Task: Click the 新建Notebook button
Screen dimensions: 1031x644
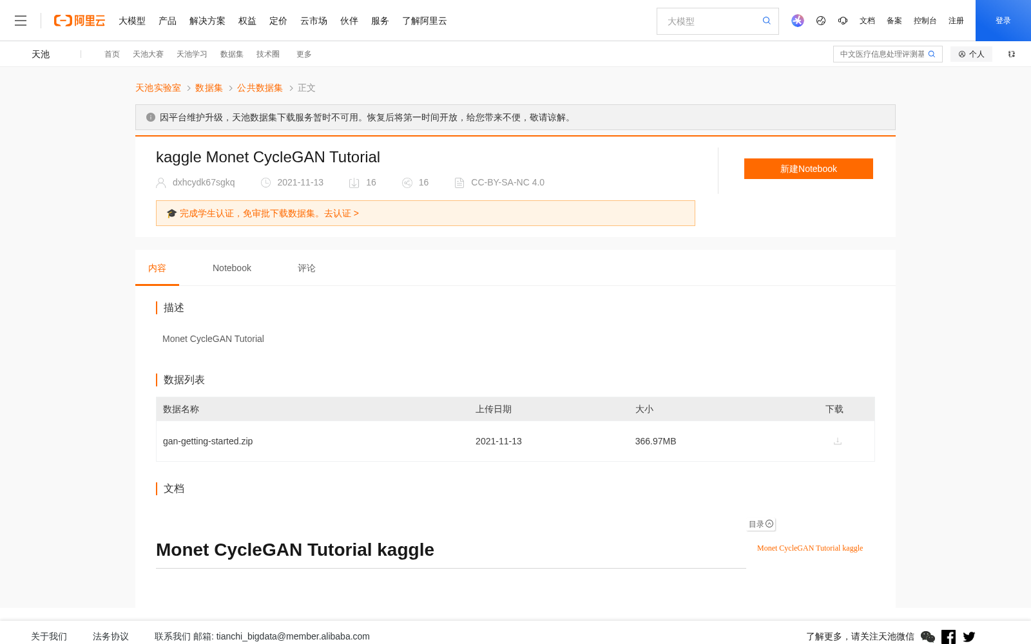Action: point(809,169)
